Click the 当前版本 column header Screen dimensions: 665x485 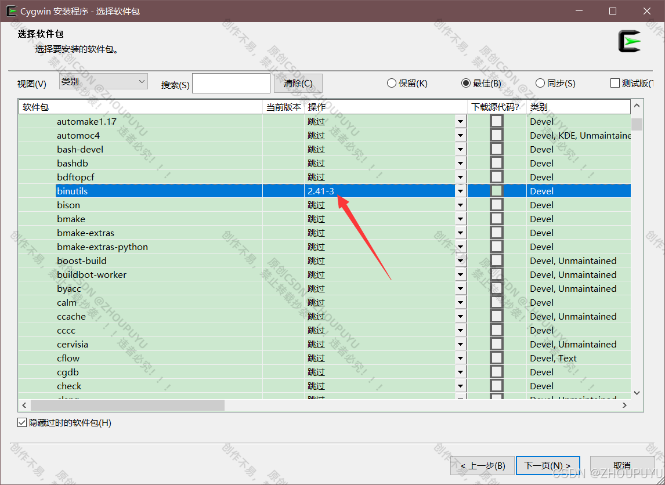click(x=283, y=107)
